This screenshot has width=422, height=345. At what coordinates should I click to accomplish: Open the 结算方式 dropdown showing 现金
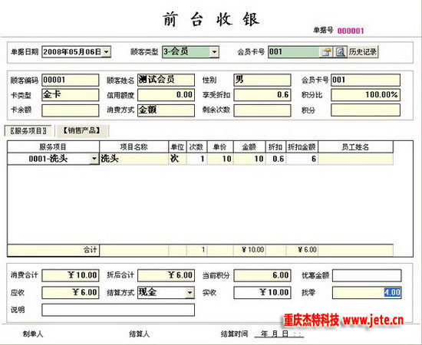pos(190,293)
